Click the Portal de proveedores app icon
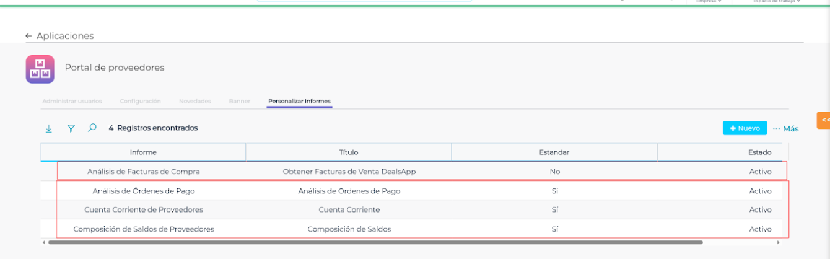 [x=40, y=69]
